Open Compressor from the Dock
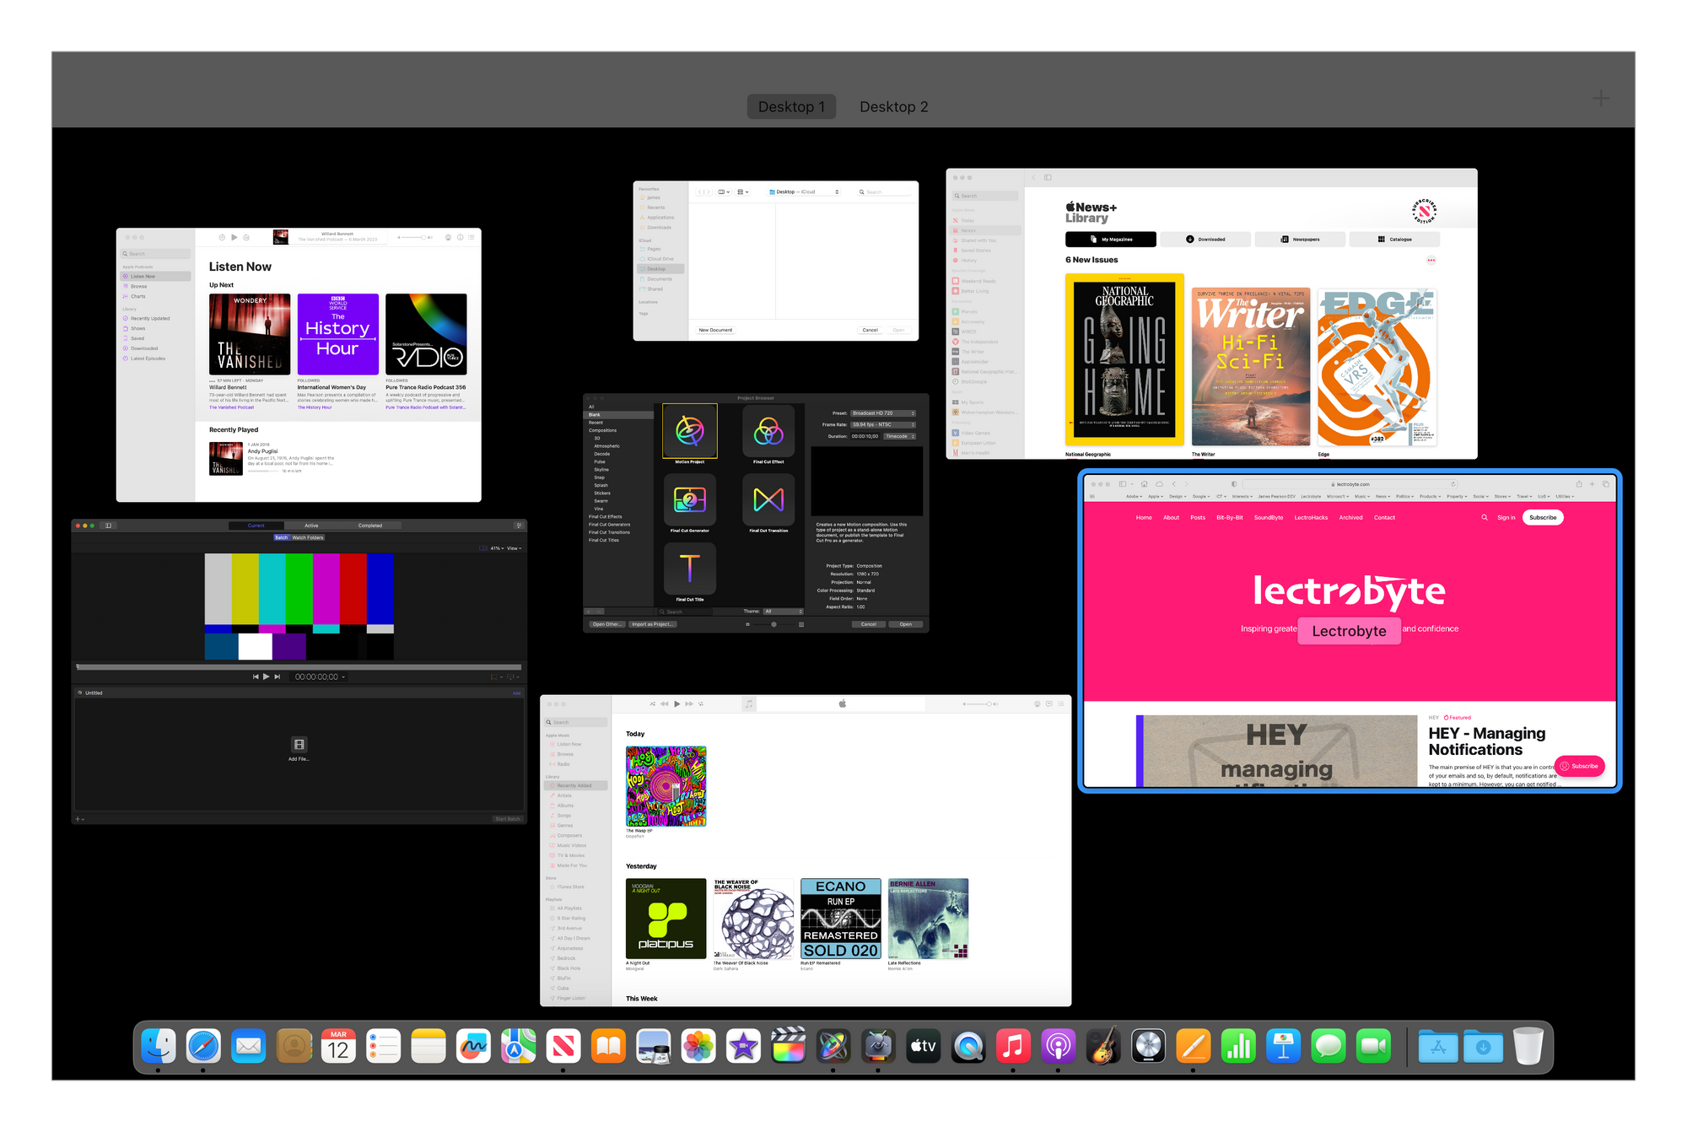 click(879, 1047)
